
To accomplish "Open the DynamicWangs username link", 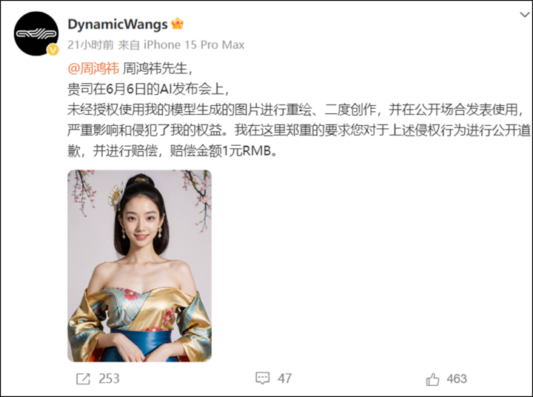I will click(118, 24).
